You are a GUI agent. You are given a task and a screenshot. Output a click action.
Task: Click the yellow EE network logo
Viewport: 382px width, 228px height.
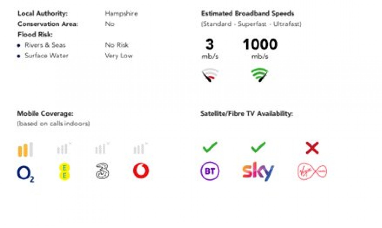pos(64,172)
